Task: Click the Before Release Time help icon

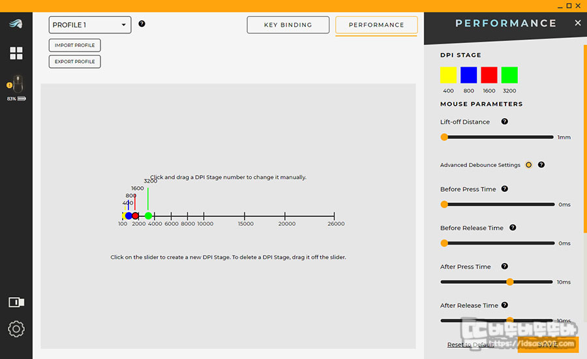Action: pos(513,227)
